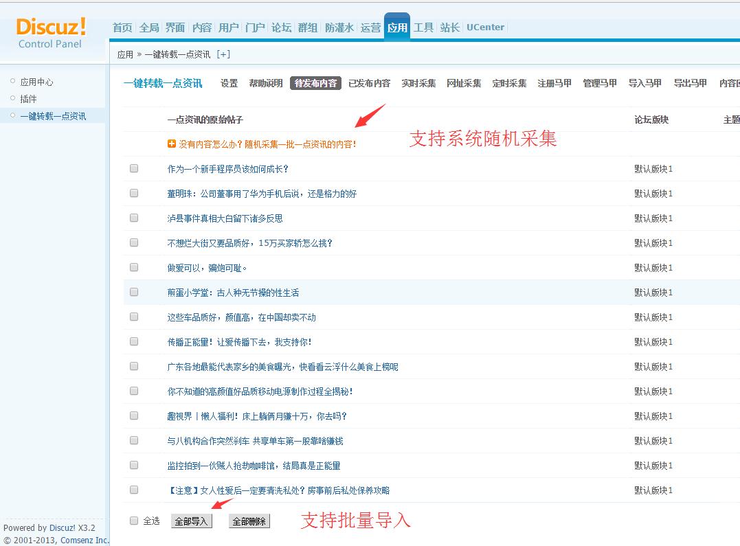Open the 注册马甲 tab

pyautogui.click(x=554, y=83)
